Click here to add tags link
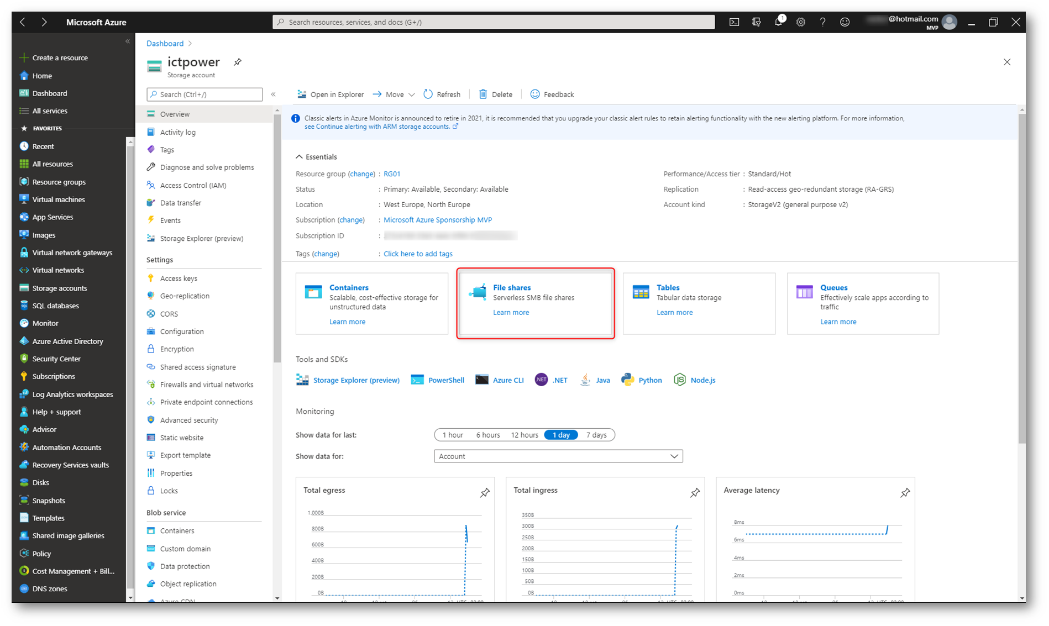The image size is (1049, 626). (x=418, y=254)
